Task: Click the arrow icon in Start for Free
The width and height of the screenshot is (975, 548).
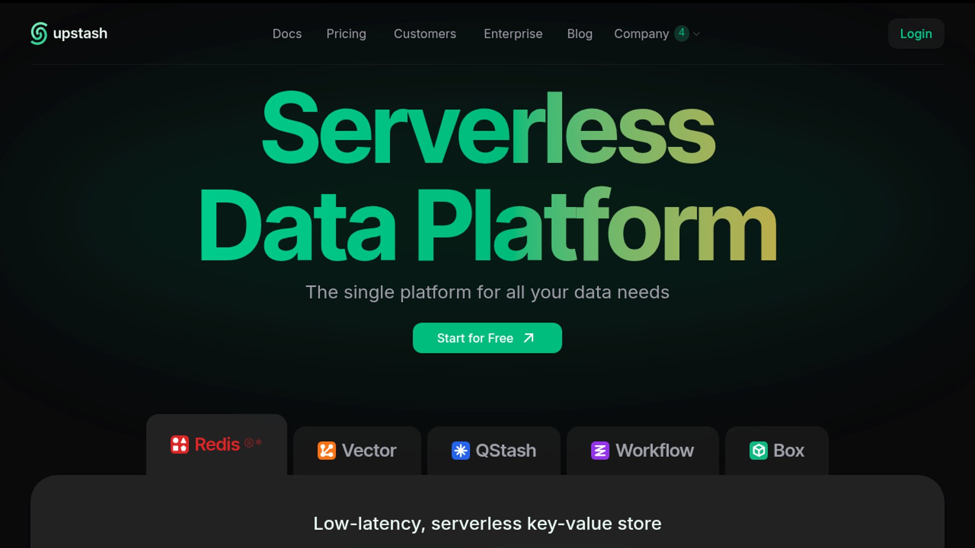Action: pos(529,338)
